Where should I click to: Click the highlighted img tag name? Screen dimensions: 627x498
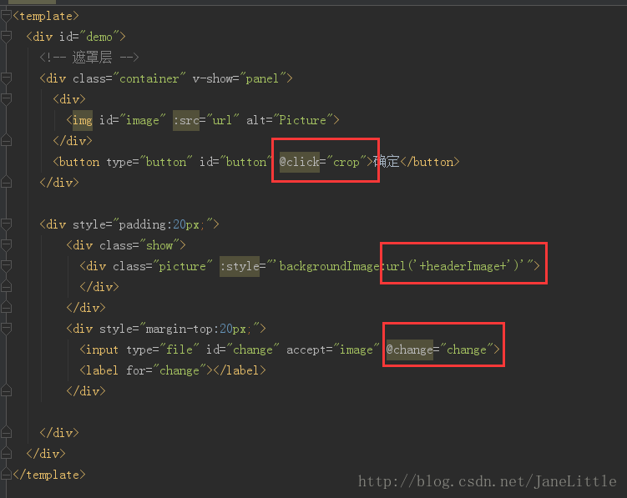[x=83, y=120]
